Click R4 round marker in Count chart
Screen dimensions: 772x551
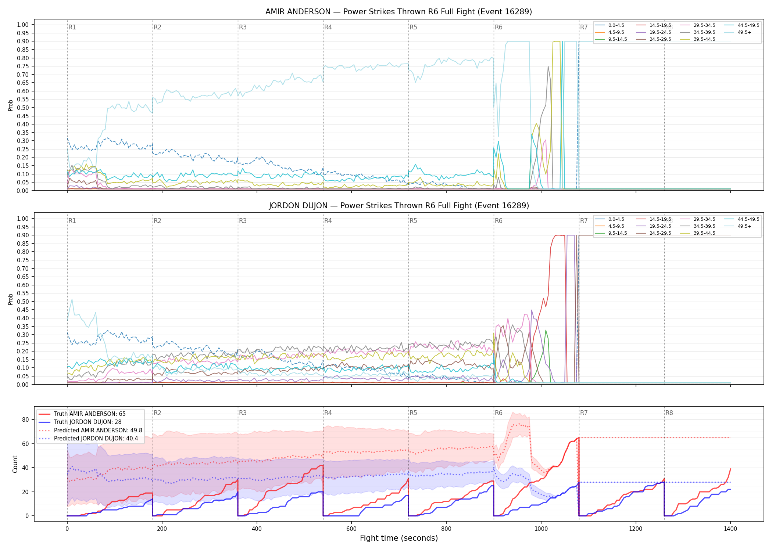[328, 413]
